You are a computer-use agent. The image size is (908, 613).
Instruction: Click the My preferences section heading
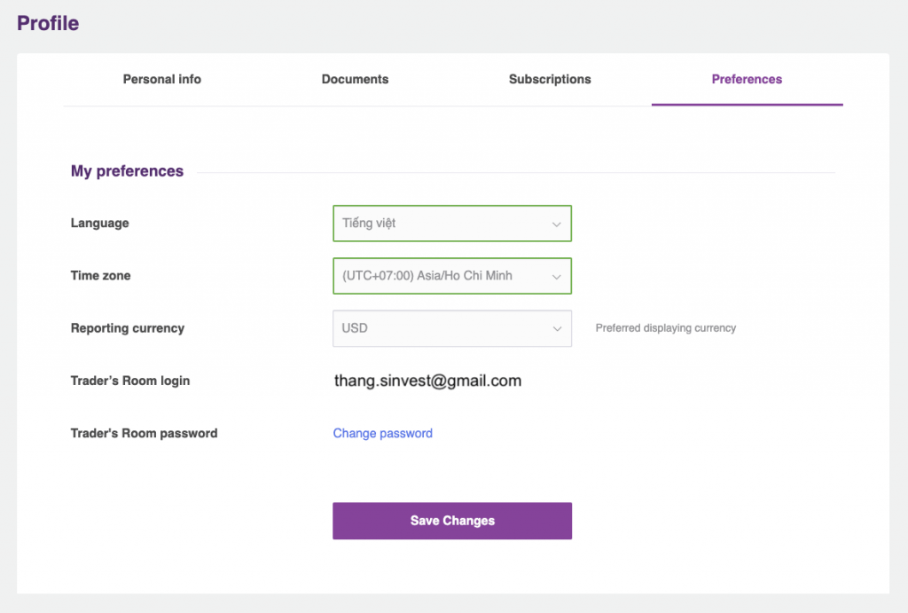coord(128,171)
